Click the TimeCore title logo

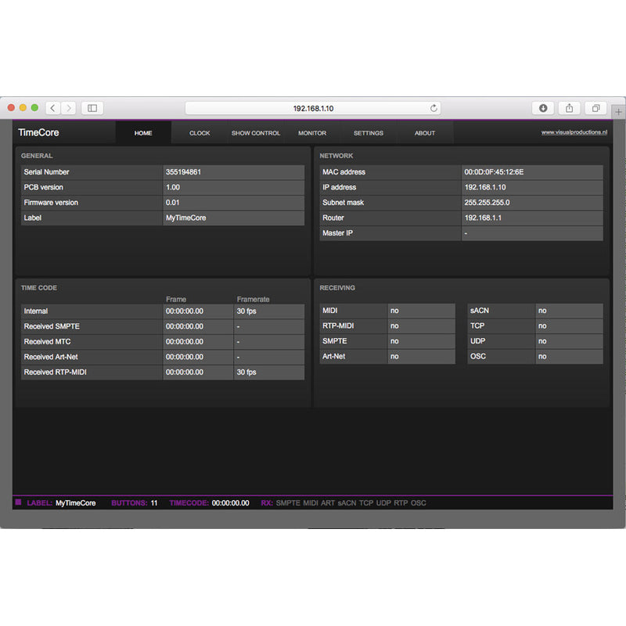click(x=38, y=133)
